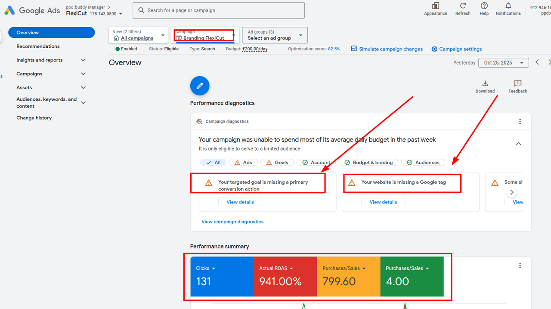Open Campaign Branding FlexiCut dropdown
551x309 pixels.
point(205,35)
